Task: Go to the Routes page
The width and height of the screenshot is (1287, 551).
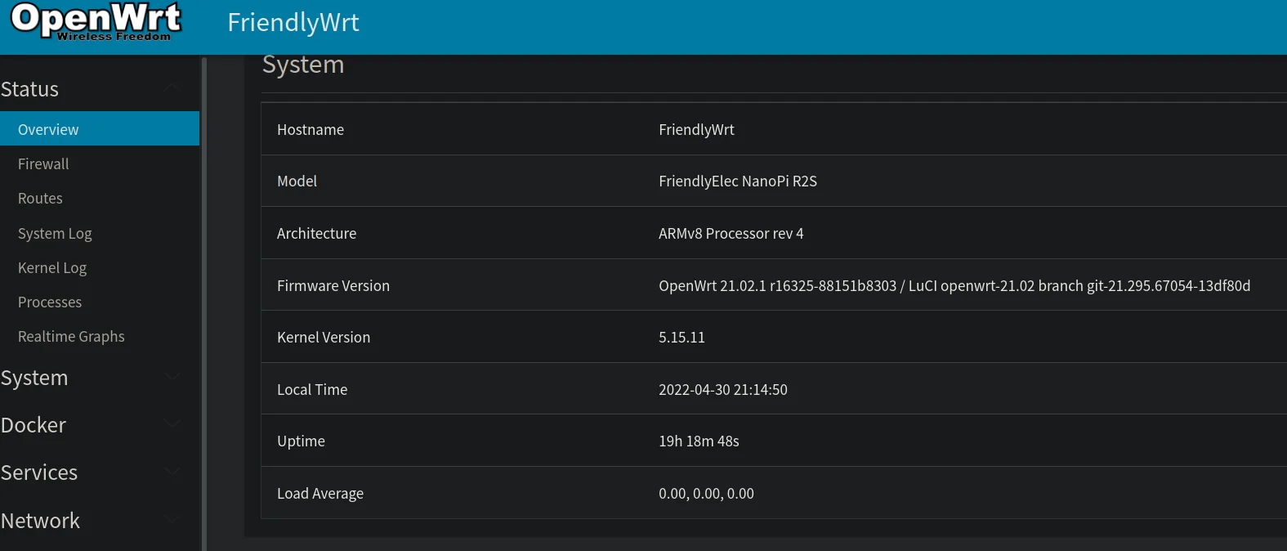Action: [x=40, y=198]
